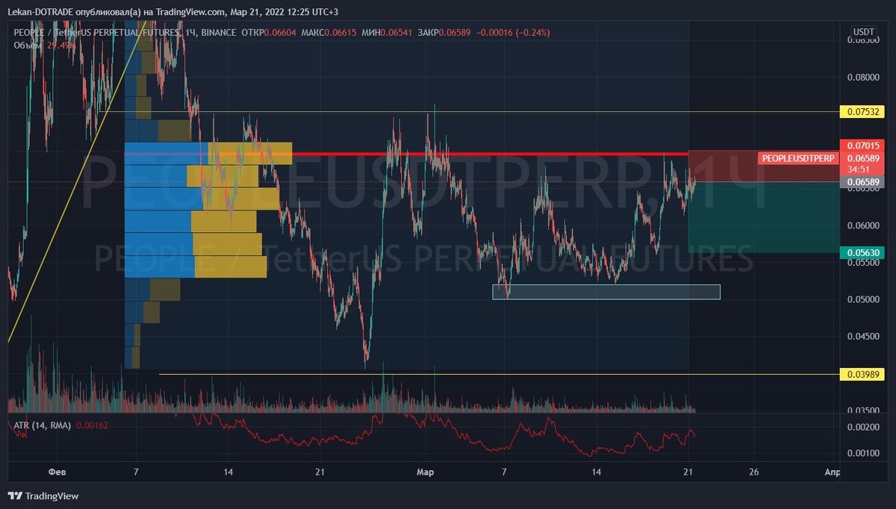Select the green 0.05630 target price label
Image resolution: width=896 pixels, height=509 pixels.
click(x=862, y=253)
